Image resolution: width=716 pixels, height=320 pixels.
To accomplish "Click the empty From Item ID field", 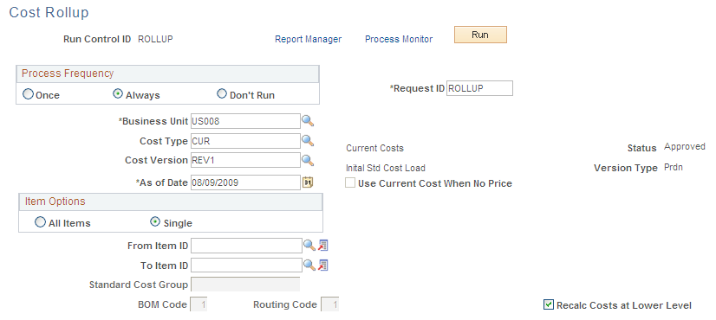I will click(x=246, y=246).
